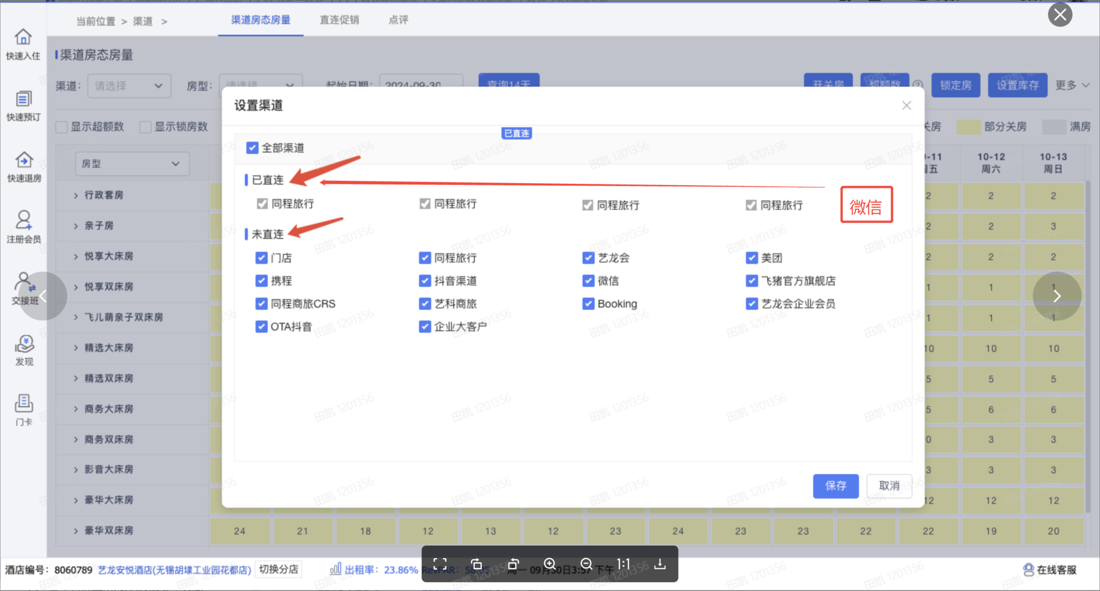Click the 切换分店 switch branch button
Image resolution: width=1100 pixels, height=591 pixels.
pos(278,569)
